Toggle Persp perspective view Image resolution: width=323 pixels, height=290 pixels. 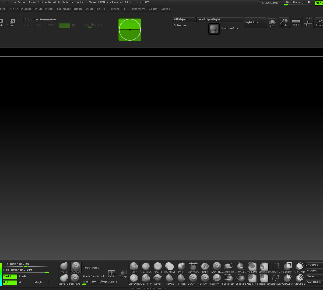[x=296, y=23]
